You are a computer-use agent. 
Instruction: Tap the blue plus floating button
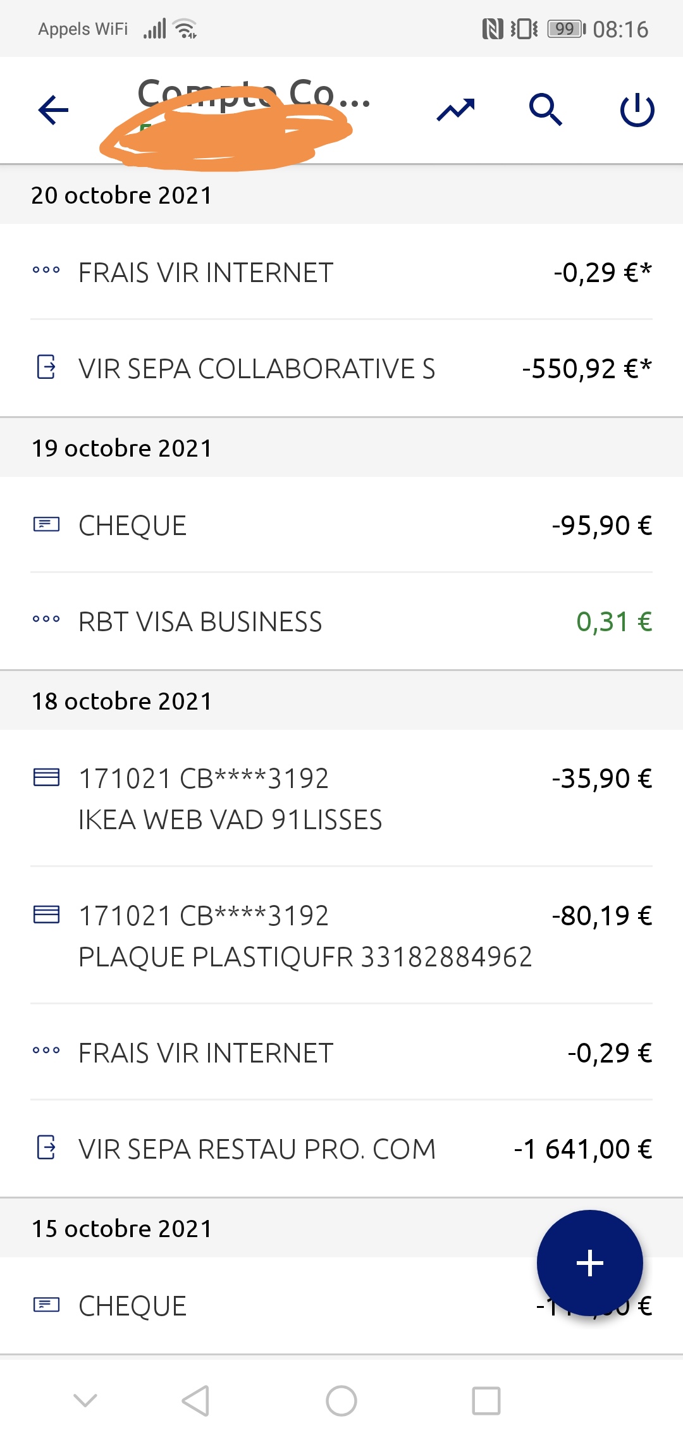589,1262
